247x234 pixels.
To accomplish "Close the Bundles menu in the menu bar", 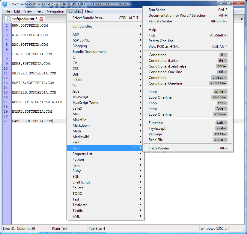I will [x=75, y=11].
